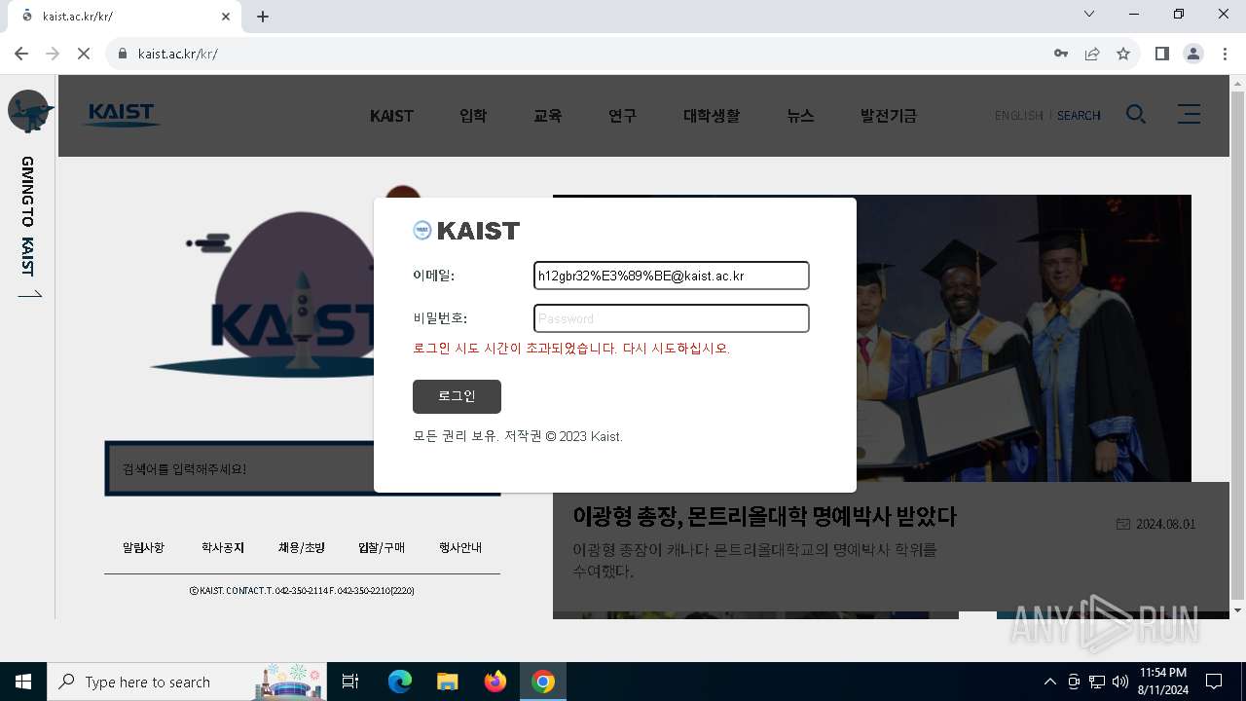The width and height of the screenshot is (1246, 701).
Task: Bookmark this tab with the star icon
Action: click(x=1123, y=54)
